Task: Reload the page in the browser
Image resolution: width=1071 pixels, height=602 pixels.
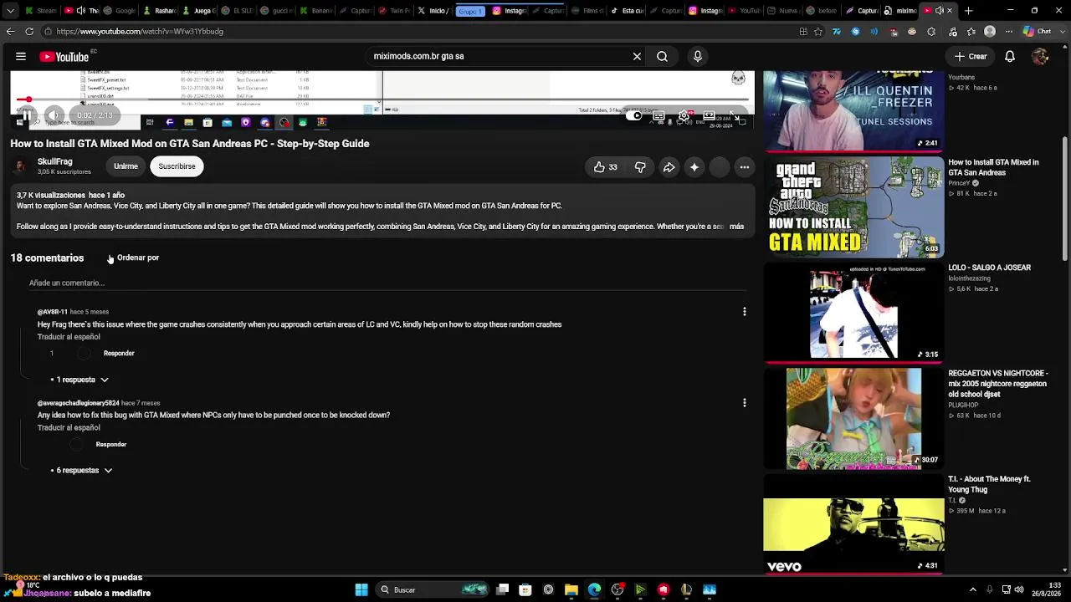Action: [29, 31]
